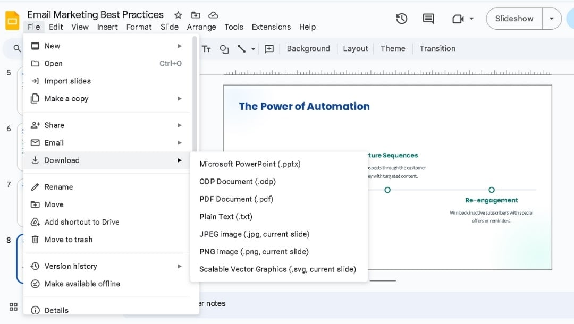Open the Extensions menu
The height and width of the screenshot is (324, 574).
[271, 27]
